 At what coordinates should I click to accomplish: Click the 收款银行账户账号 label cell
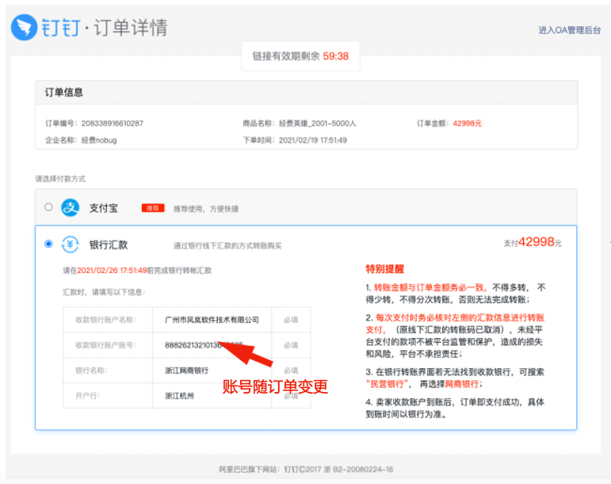click(x=108, y=345)
